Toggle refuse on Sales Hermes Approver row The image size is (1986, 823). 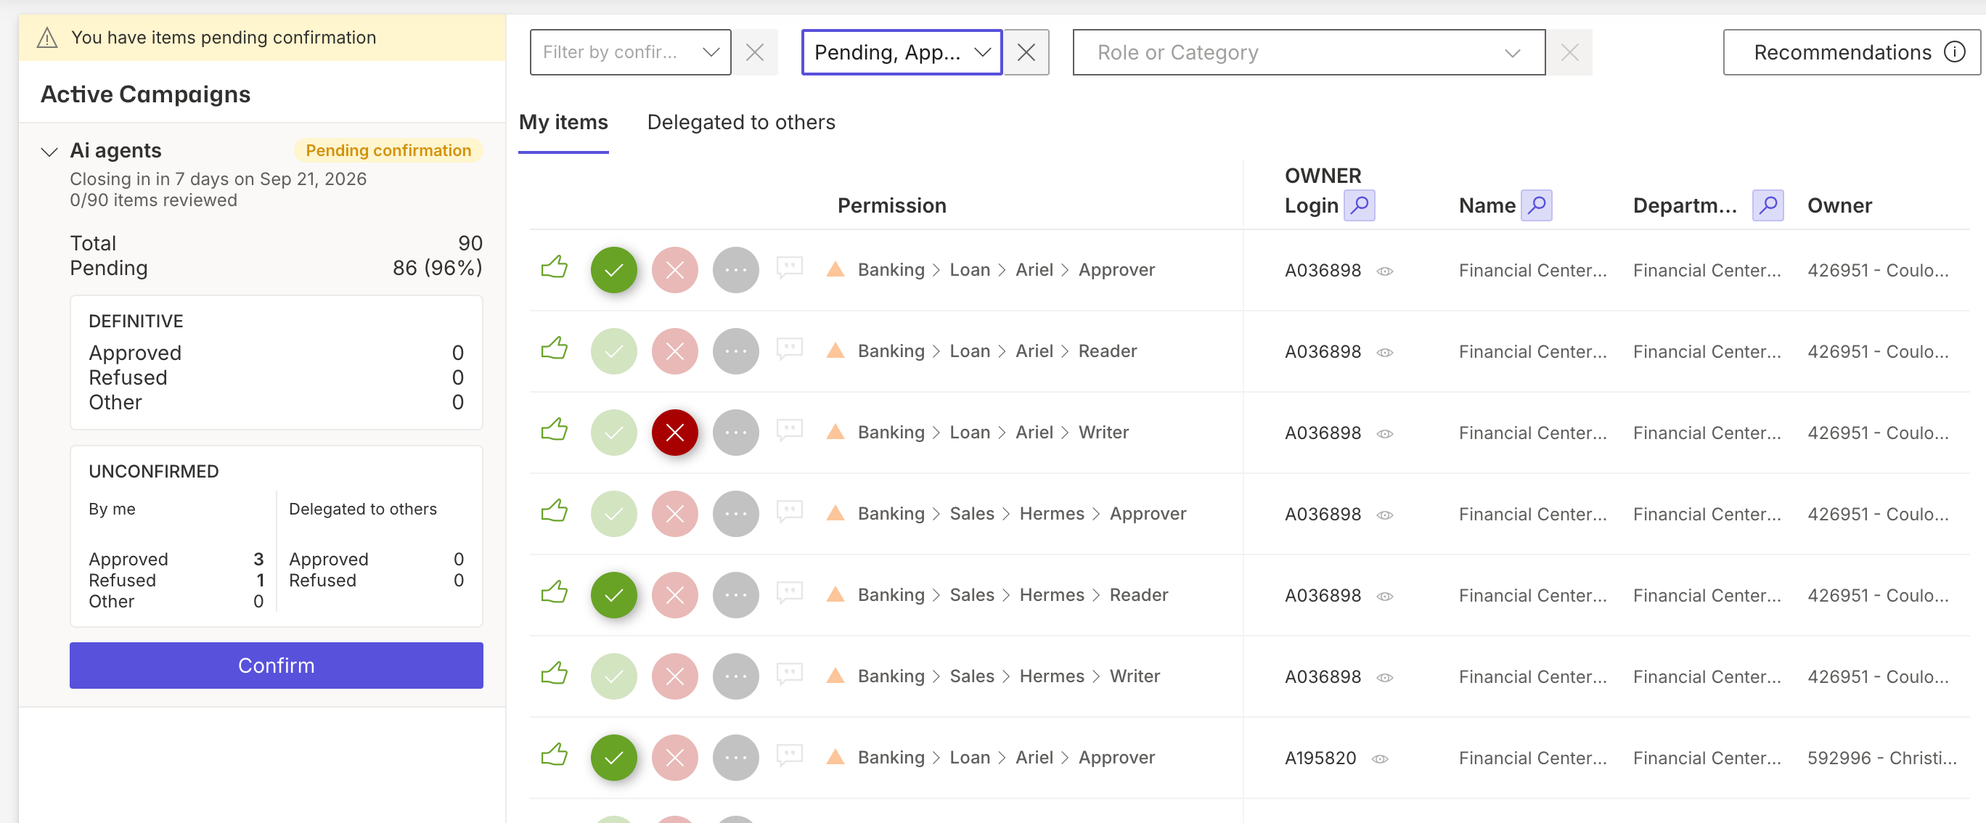[674, 514]
